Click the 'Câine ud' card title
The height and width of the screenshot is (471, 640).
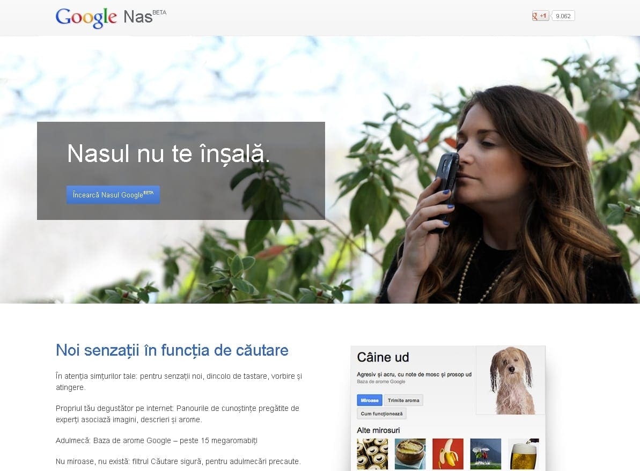(x=383, y=357)
